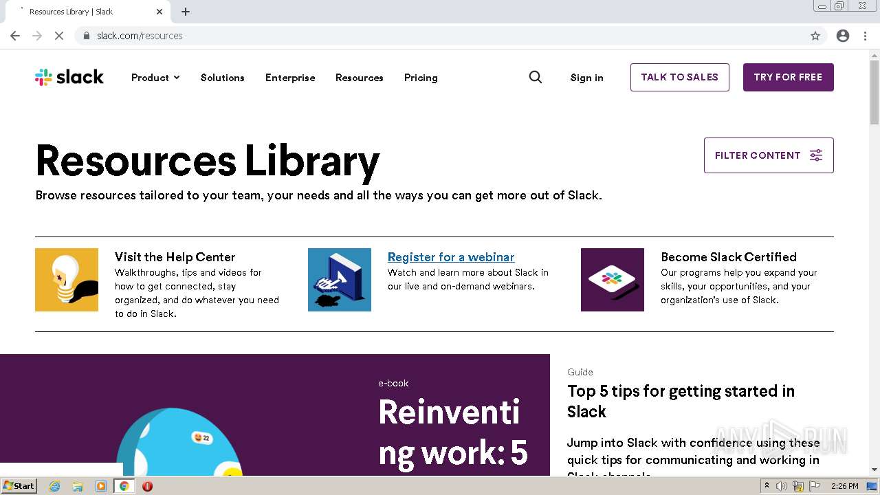Image resolution: width=880 pixels, height=495 pixels.
Task: Open media player from taskbar
Action: click(x=101, y=486)
